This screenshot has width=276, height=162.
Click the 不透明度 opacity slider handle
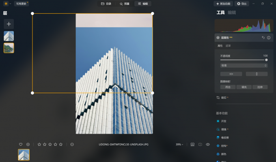266,60
